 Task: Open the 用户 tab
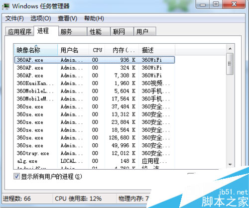tap(145, 31)
